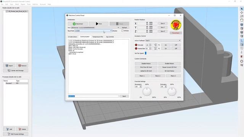Click Zero Y button

point(163,27)
